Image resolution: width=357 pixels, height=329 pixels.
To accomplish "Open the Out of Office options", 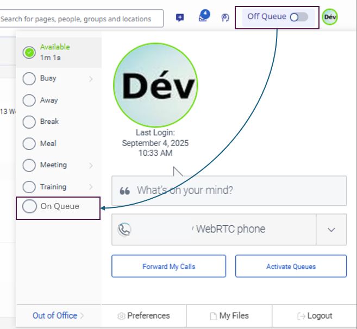I will point(58,315).
